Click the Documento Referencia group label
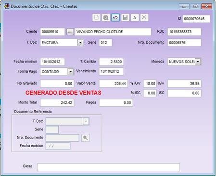Screen dimensions: 216x177 click(33, 112)
